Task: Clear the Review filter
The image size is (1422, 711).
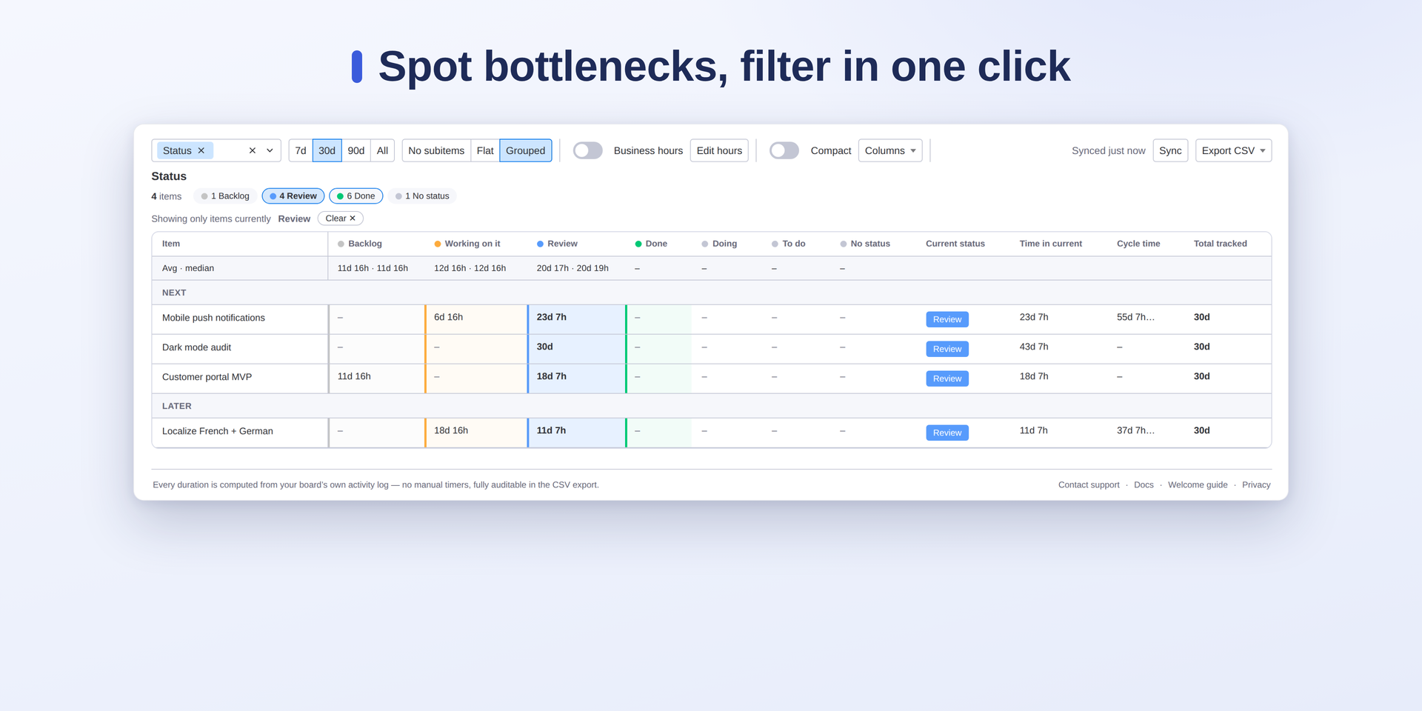Action: point(341,218)
